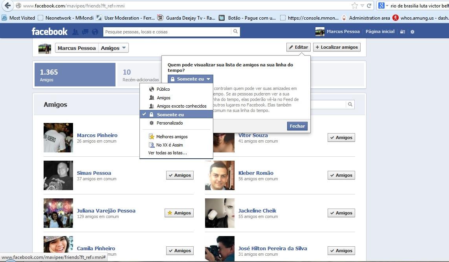Open the console.mmon bookmark
This screenshot has height=262, width=449.
(x=309, y=18)
